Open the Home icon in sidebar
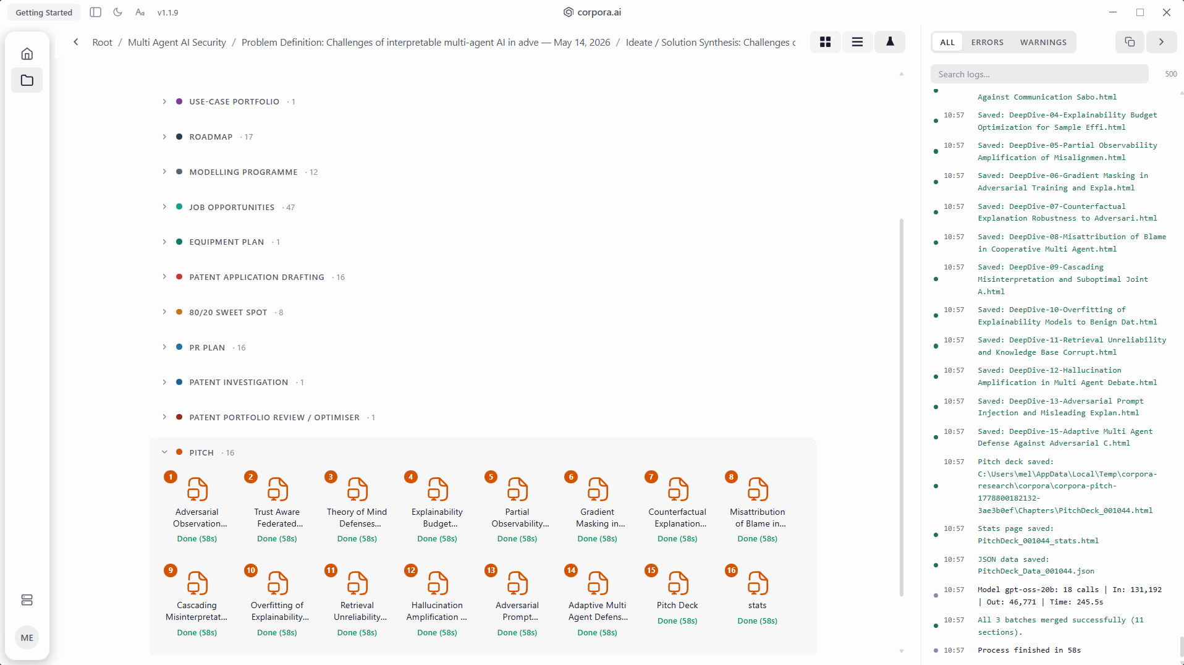The height and width of the screenshot is (665, 1184). click(x=27, y=54)
